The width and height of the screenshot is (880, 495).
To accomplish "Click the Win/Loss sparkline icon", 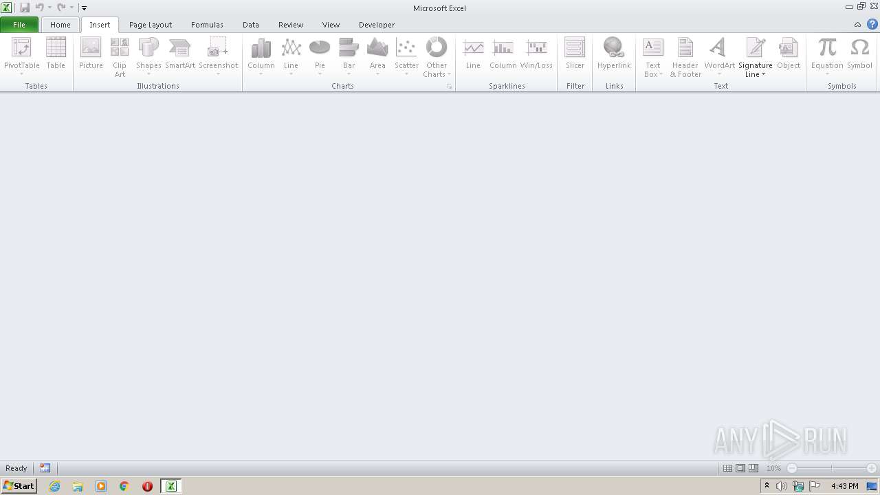I will [x=536, y=48].
